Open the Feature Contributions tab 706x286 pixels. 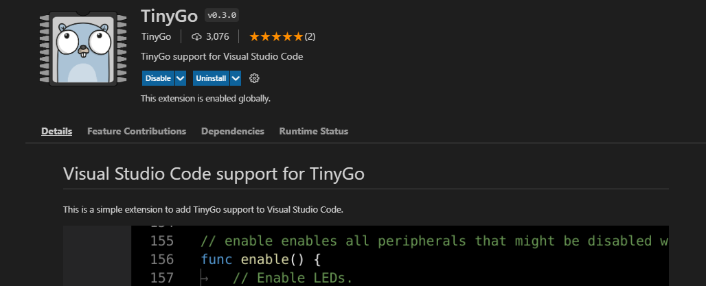tap(137, 131)
